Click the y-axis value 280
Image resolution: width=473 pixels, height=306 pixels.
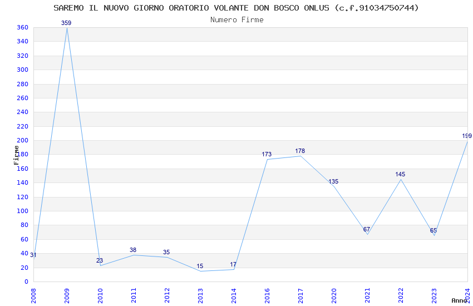coord(23,84)
